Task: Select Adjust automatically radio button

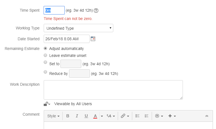Action: pyautogui.click(x=45, y=48)
